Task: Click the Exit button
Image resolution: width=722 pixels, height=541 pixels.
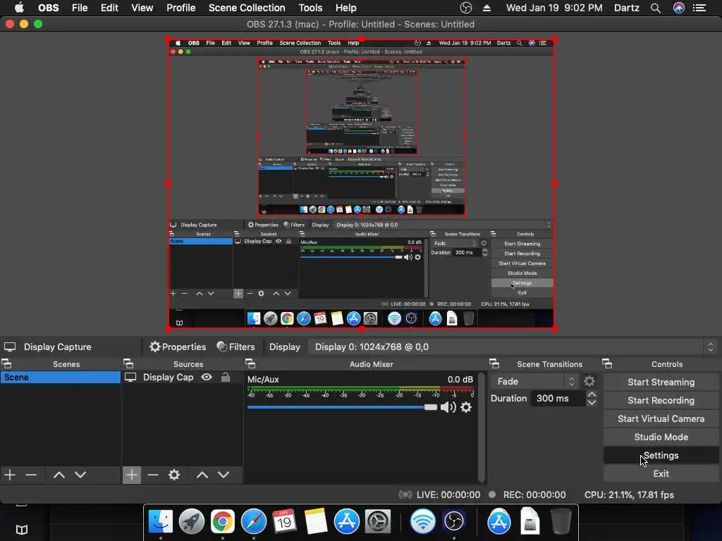Action: tap(661, 473)
